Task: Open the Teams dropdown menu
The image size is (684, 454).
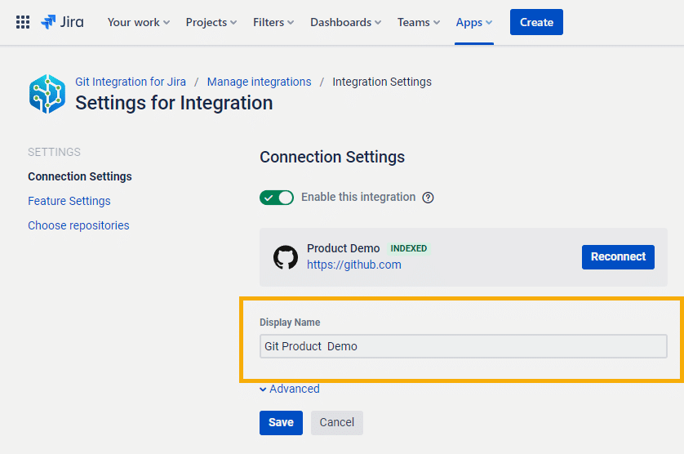Action: coord(419,22)
